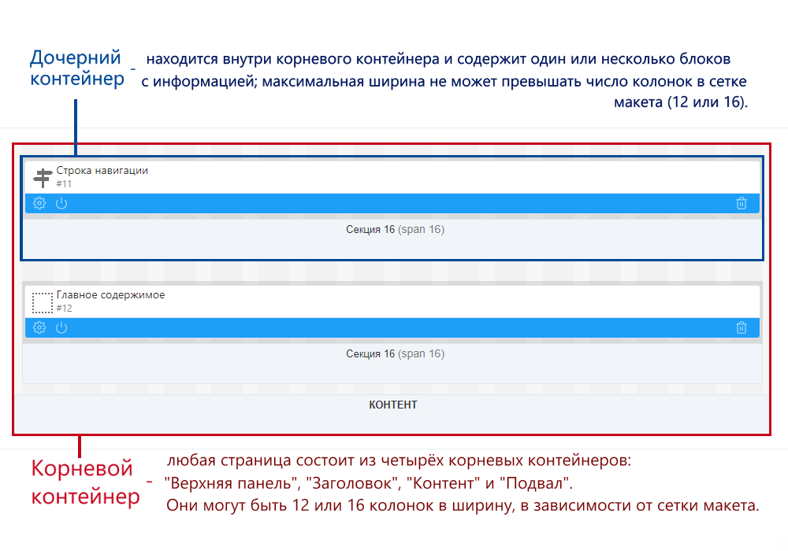Click the Дочерний контейнер heading

[76, 68]
